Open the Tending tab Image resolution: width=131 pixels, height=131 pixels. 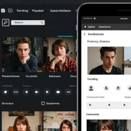point(22,11)
